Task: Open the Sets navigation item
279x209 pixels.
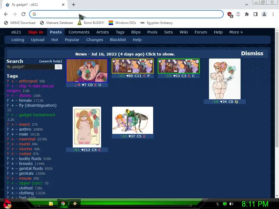Action: [168, 32]
